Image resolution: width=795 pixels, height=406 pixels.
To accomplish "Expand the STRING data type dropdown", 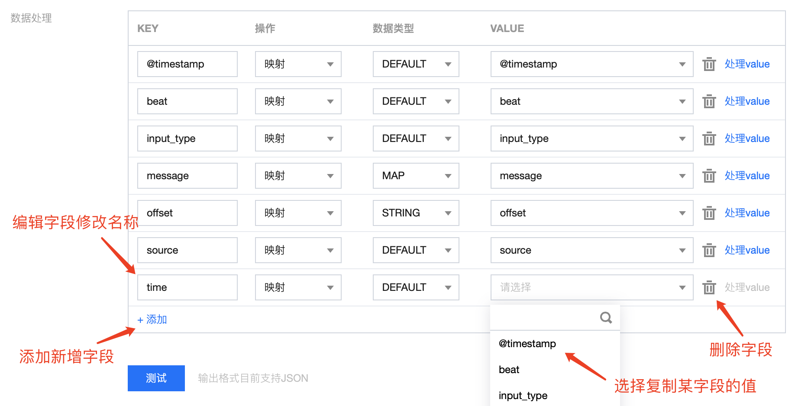I will (416, 213).
